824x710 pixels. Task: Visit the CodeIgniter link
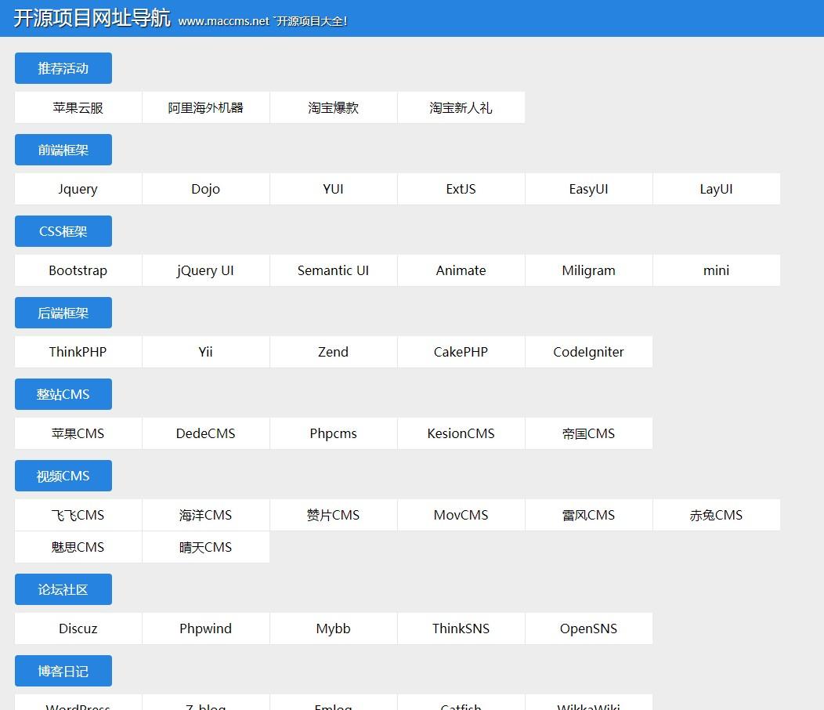click(588, 352)
